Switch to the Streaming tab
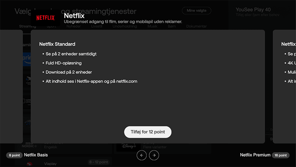Screen dimensions: 296x167 tap(27, 27)
